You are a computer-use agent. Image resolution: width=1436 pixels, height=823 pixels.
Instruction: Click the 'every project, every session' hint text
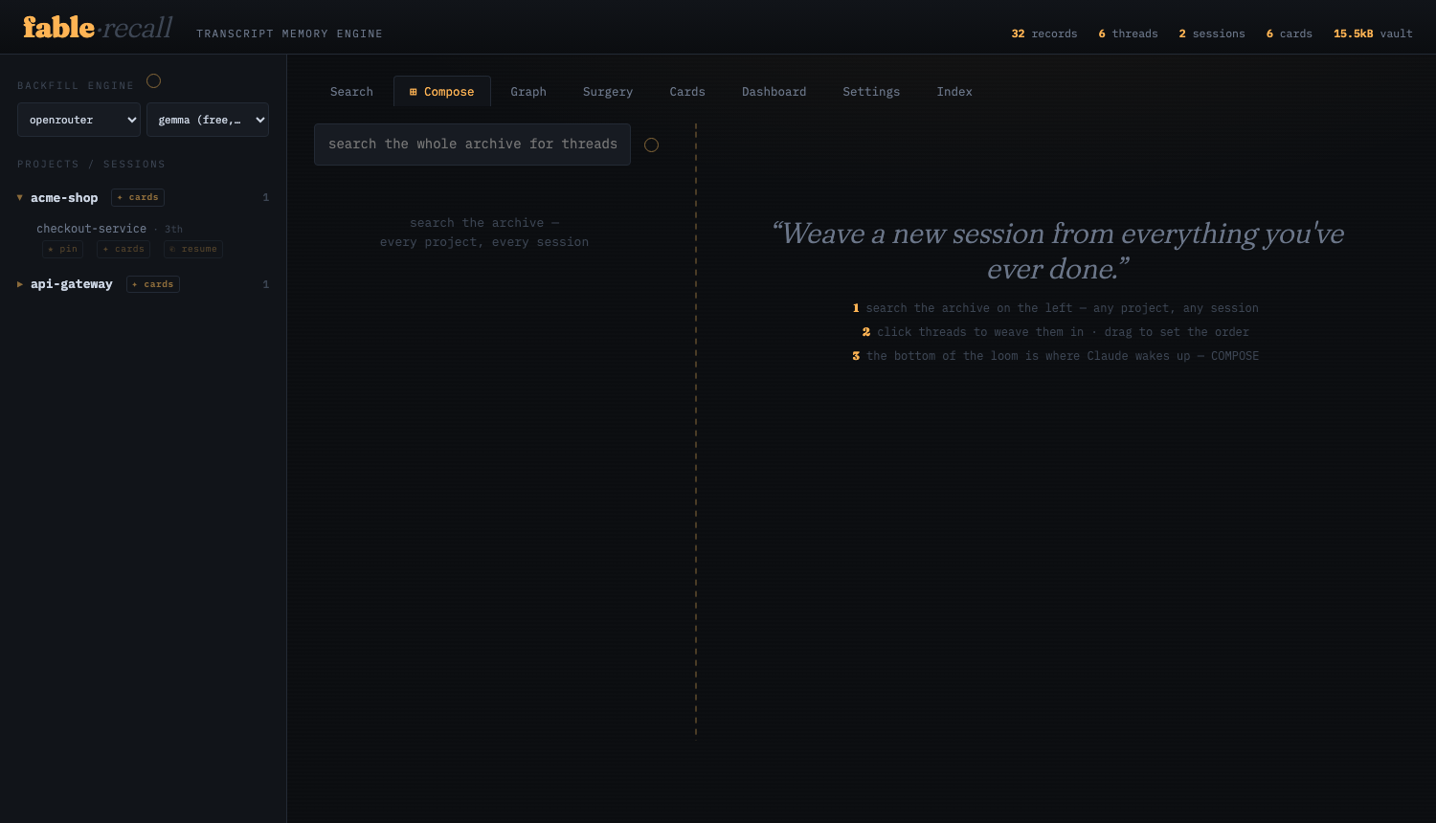click(x=484, y=242)
